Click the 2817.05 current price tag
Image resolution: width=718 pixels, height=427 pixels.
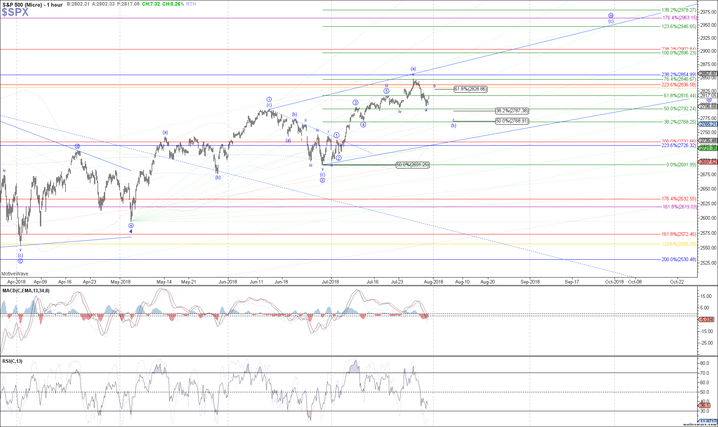click(708, 95)
